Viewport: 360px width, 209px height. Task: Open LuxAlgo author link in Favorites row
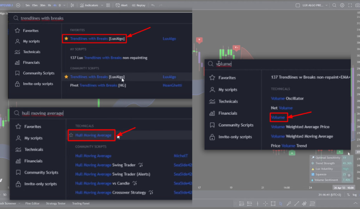[x=169, y=39]
